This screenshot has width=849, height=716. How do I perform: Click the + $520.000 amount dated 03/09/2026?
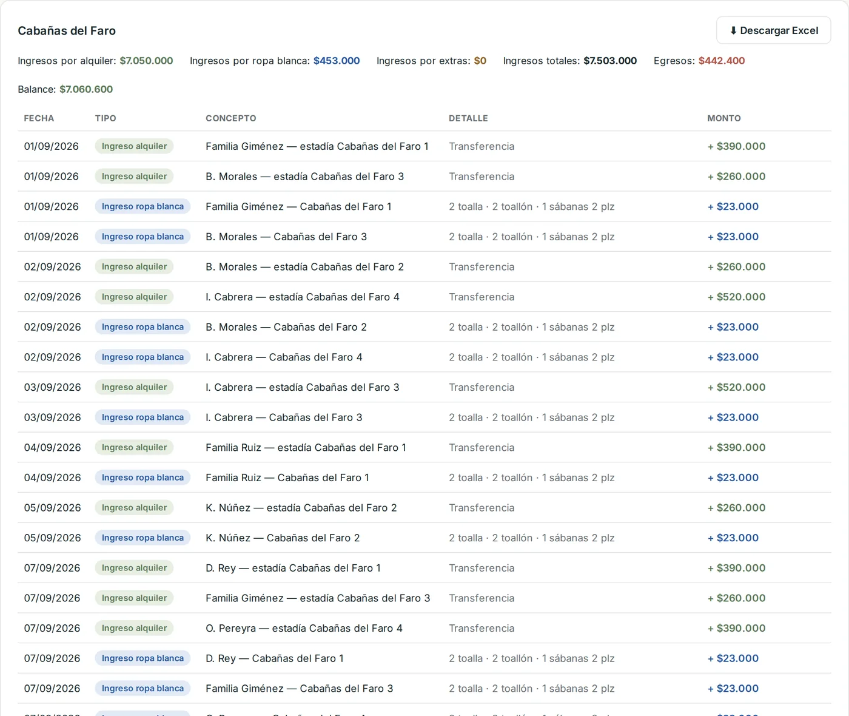click(736, 387)
